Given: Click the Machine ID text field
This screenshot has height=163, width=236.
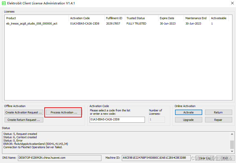Looking at the screenshot, I should (156, 158).
